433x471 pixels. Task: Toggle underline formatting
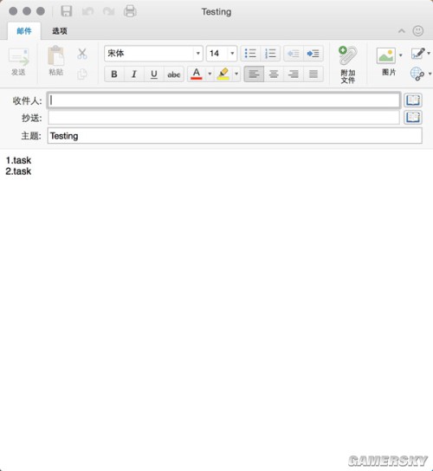click(154, 74)
